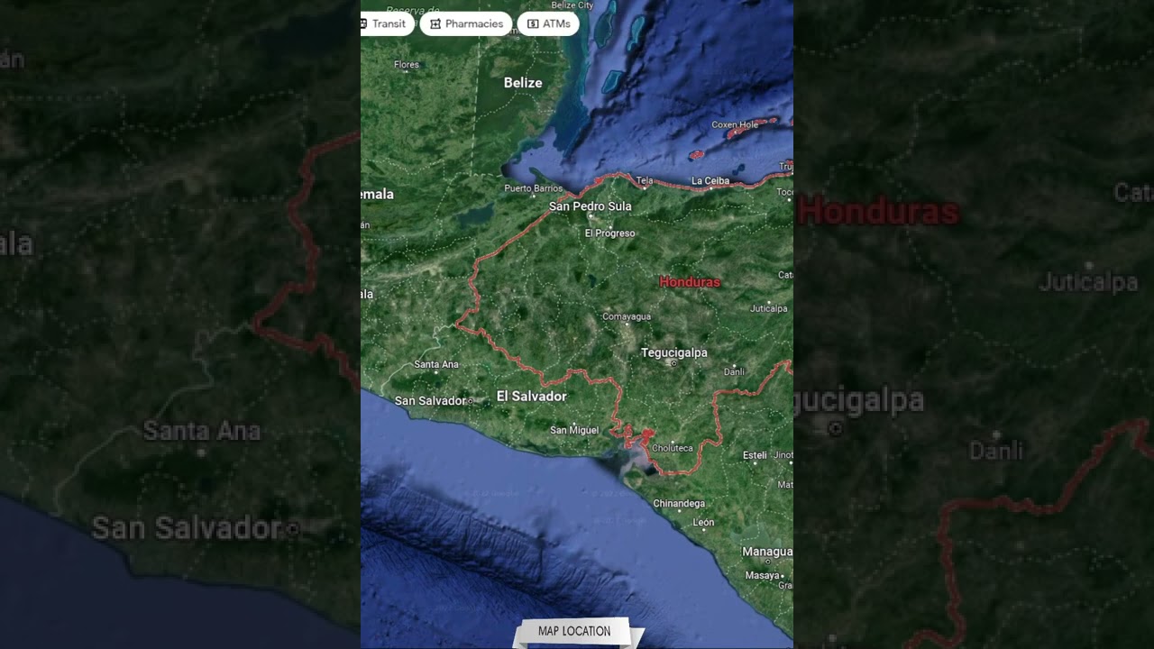
Task: Click the Coxen Hole island label
Action: [x=735, y=124]
